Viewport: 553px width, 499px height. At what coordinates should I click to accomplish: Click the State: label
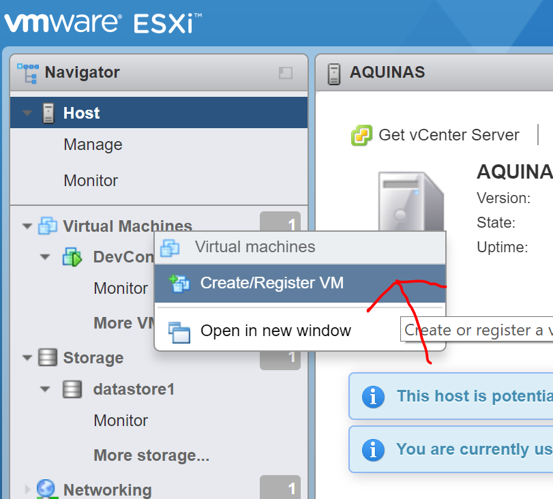click(496, 222)
